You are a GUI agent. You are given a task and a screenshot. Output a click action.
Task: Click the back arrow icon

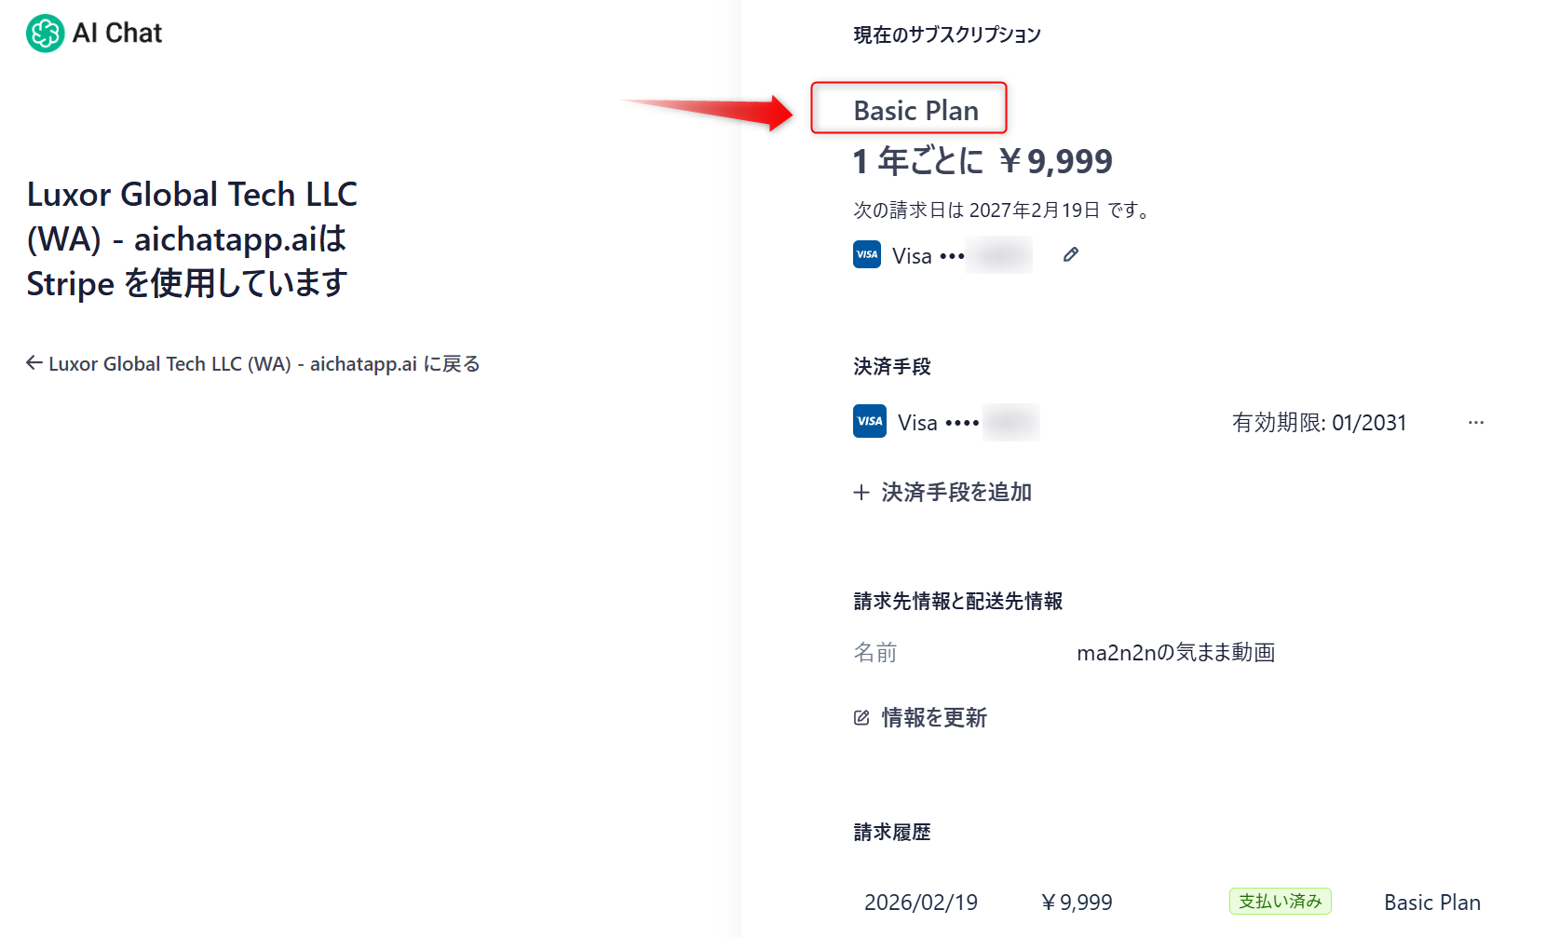[34, 363]
